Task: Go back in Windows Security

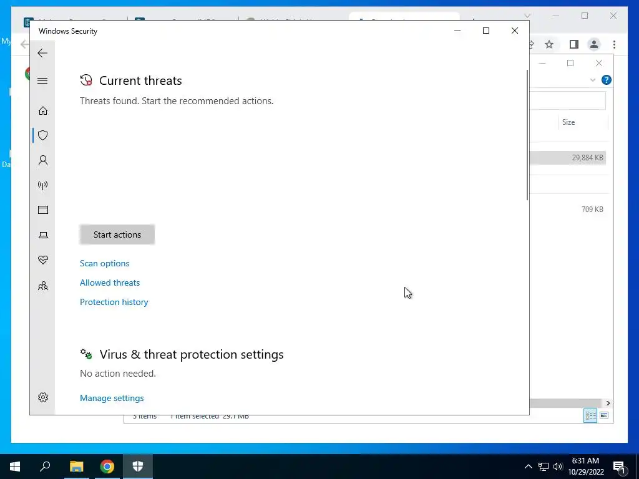Action: click(42, 53)
